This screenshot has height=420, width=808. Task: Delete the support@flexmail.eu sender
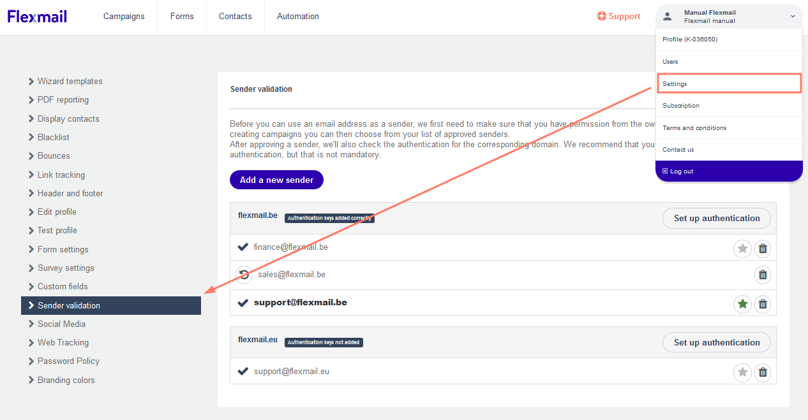pos(763,372)
